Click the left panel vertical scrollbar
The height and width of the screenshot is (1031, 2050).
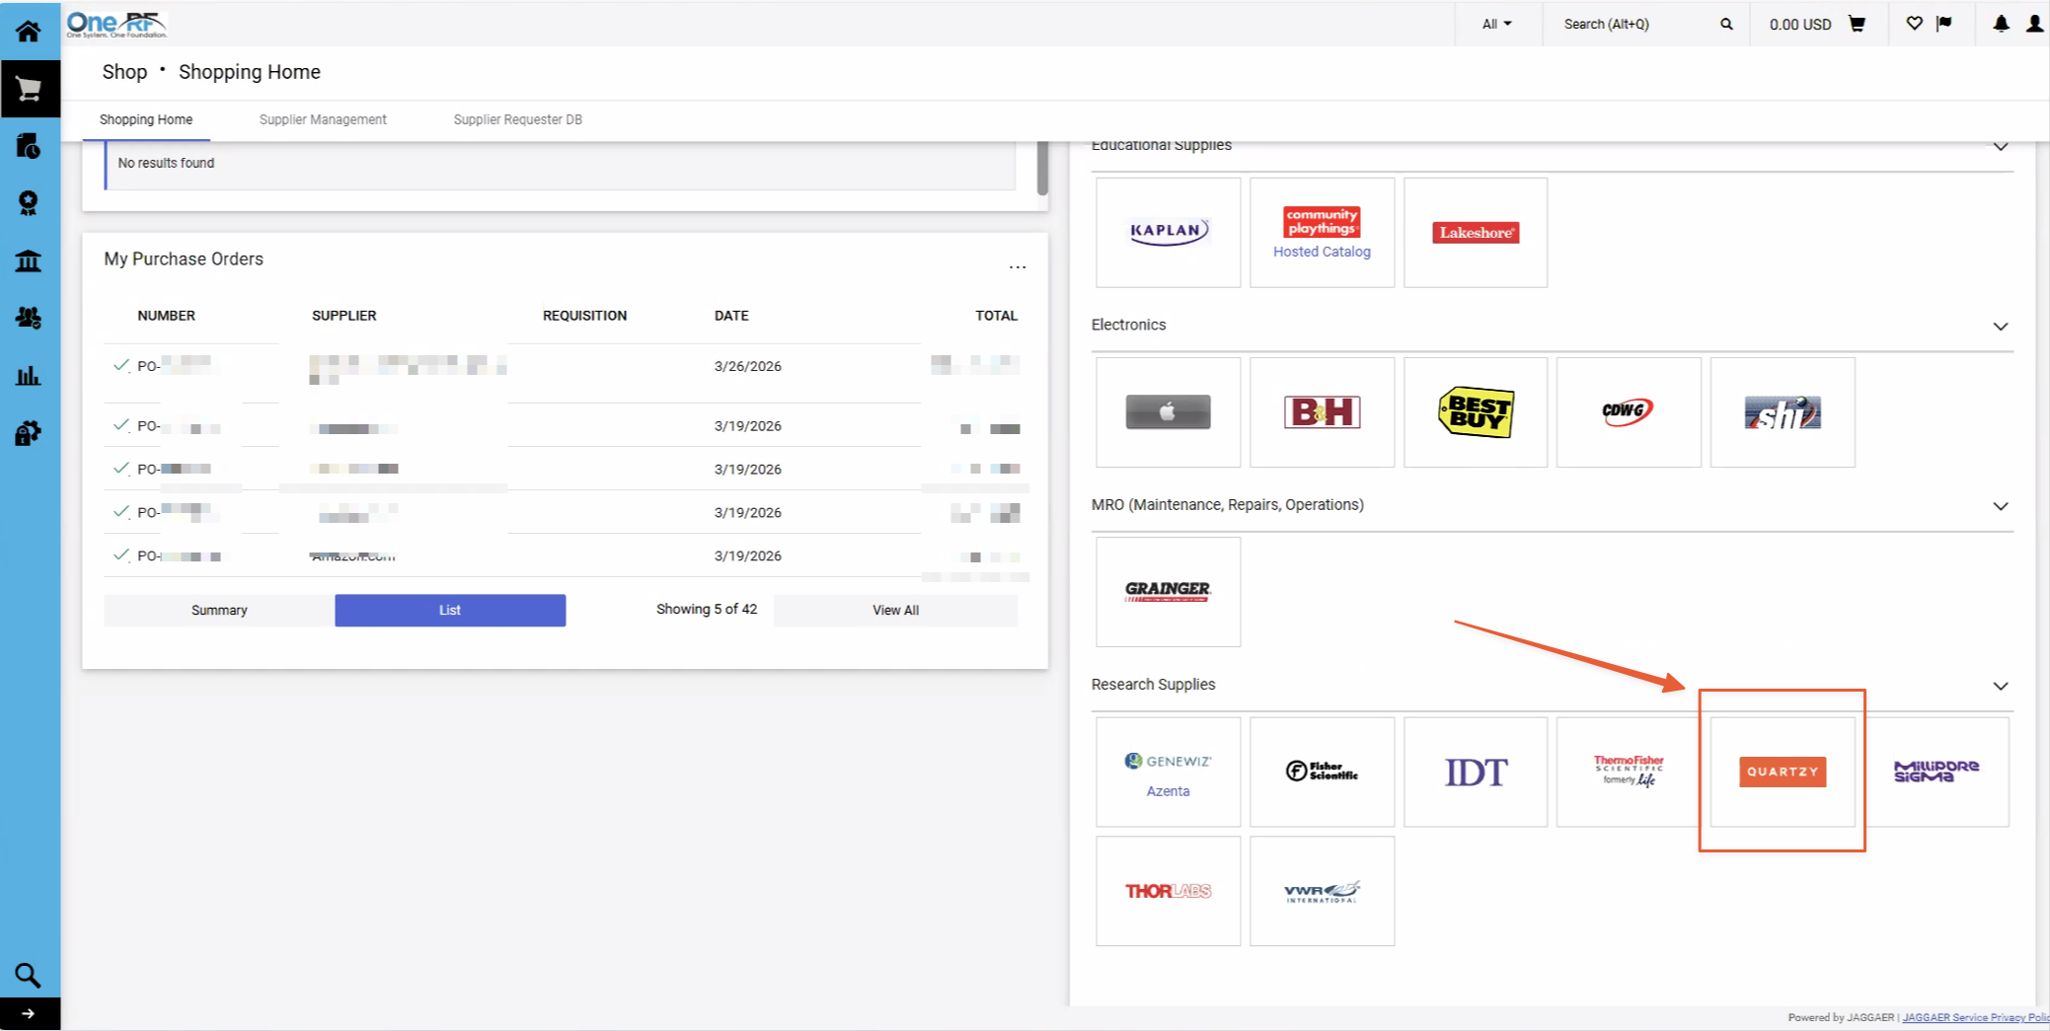[x=1042, y=168]
